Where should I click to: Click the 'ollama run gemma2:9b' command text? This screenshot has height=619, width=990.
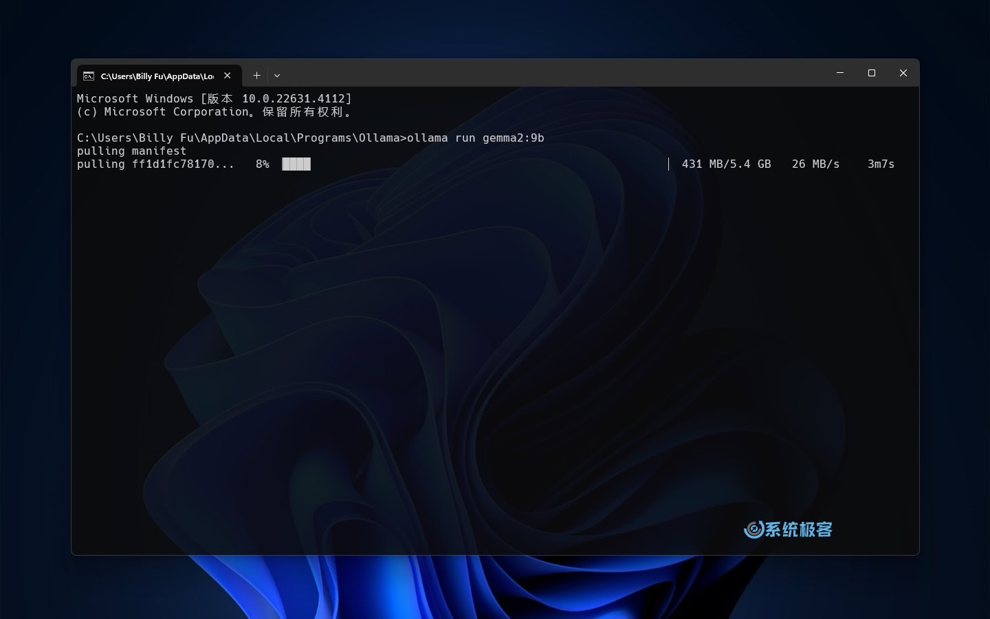[x=476, y=138]
